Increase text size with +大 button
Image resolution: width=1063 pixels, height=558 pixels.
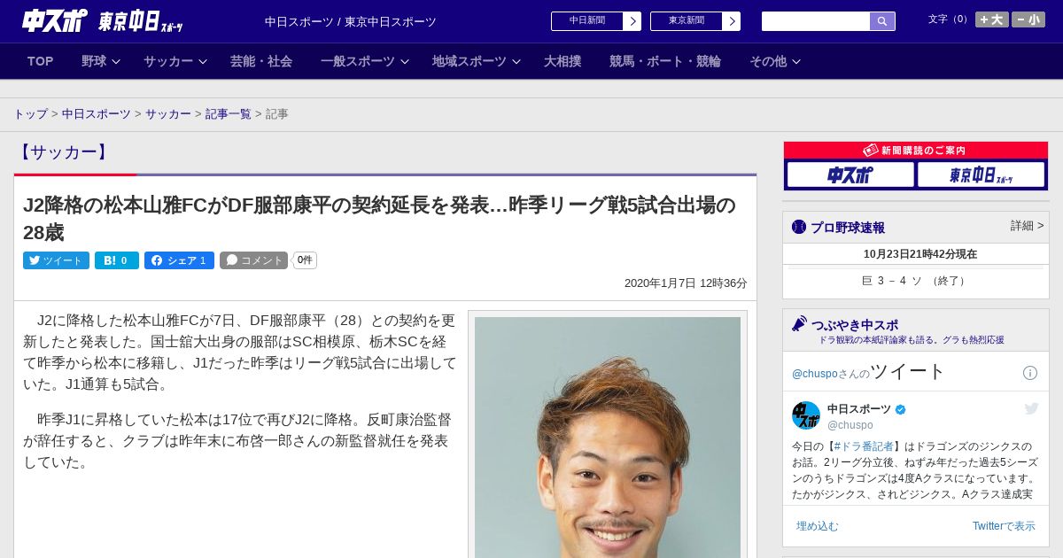tap(992, 19)
